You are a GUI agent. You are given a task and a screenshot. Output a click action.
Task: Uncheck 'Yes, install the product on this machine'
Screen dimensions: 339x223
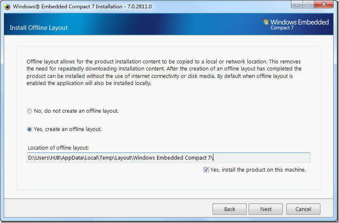(206, 170)
